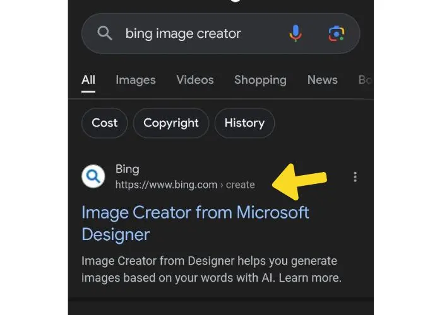Open Google Lens camera search icon
This screenshot has width=442, height=315.
[x=337, y=34]
